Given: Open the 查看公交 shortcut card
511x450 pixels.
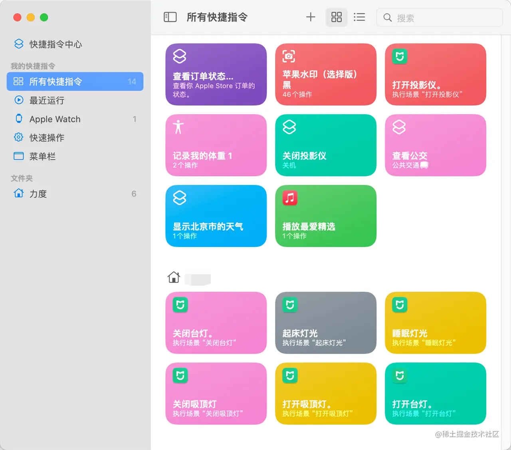Looking at the screenshot, I should click(436, 145).
